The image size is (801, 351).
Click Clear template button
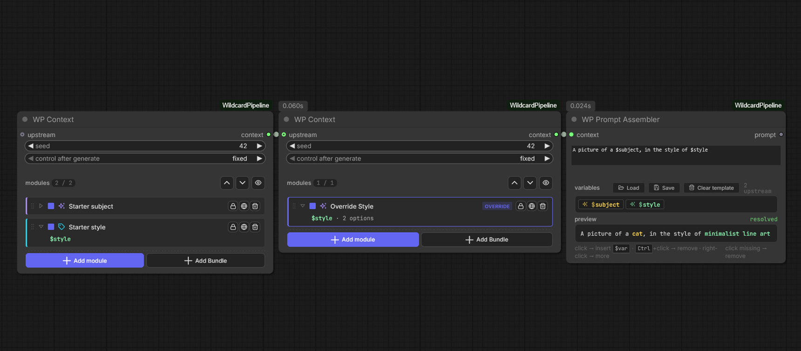point(711,188)
